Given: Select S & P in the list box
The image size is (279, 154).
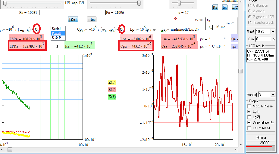Looking at the screenshot, I should pos(58,38).
